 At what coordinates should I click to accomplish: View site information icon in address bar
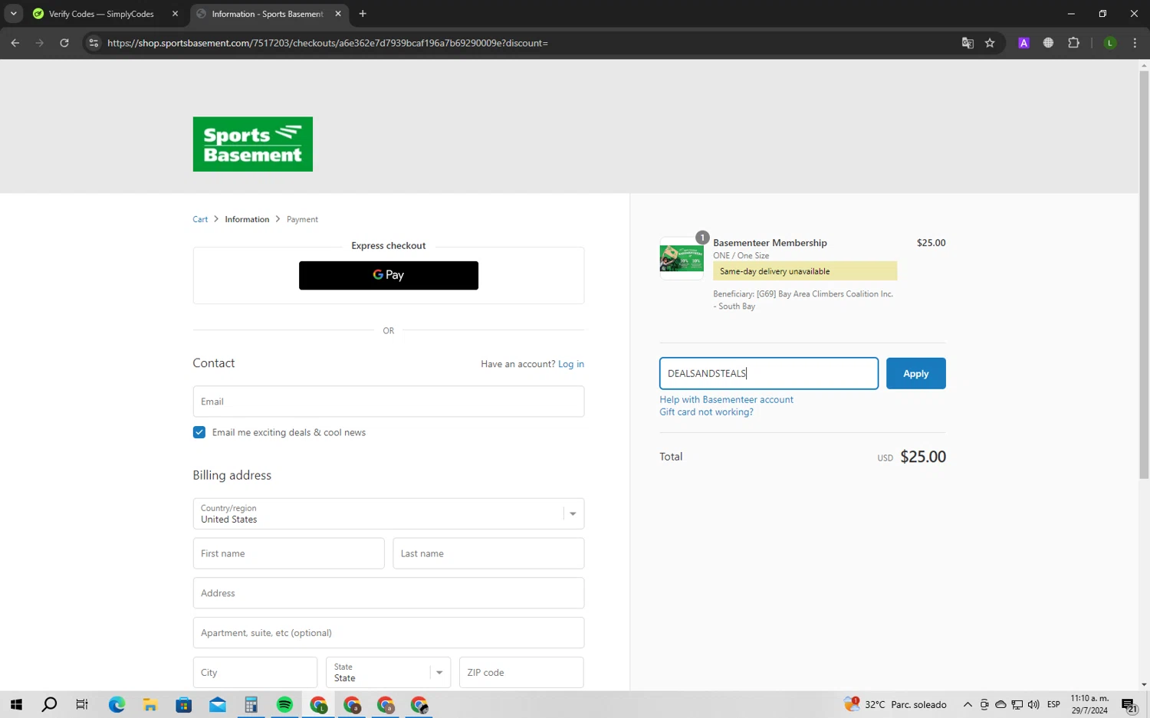94,43
